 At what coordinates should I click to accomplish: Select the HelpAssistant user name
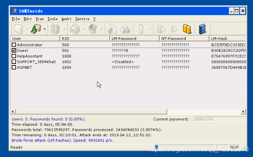[29, 56]
